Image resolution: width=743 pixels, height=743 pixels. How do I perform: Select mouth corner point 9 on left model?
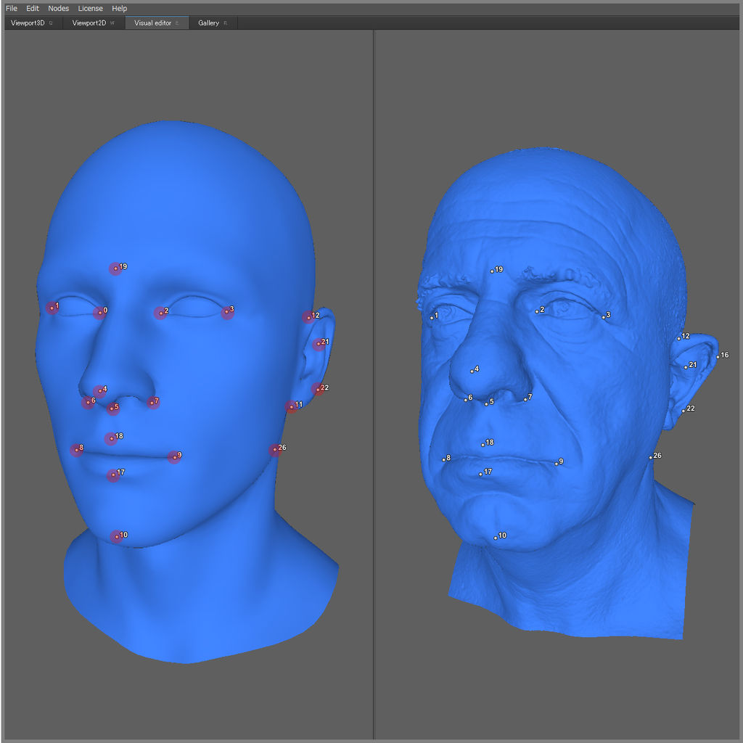tap(173, 457)
